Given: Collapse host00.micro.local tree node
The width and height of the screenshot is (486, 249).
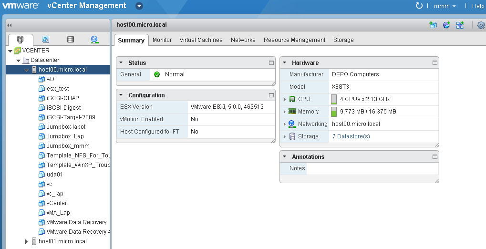Looking at the screenshot, I should point(26,70).
